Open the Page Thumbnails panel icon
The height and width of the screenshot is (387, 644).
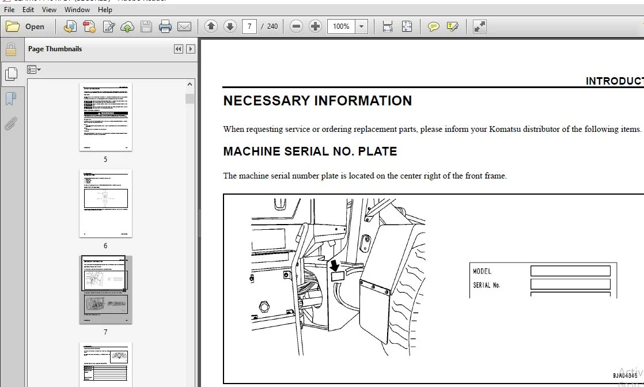[11, 74]
